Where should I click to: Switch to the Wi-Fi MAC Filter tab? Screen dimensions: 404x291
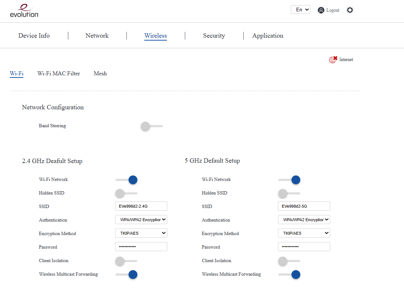click(x=58, y=73)
